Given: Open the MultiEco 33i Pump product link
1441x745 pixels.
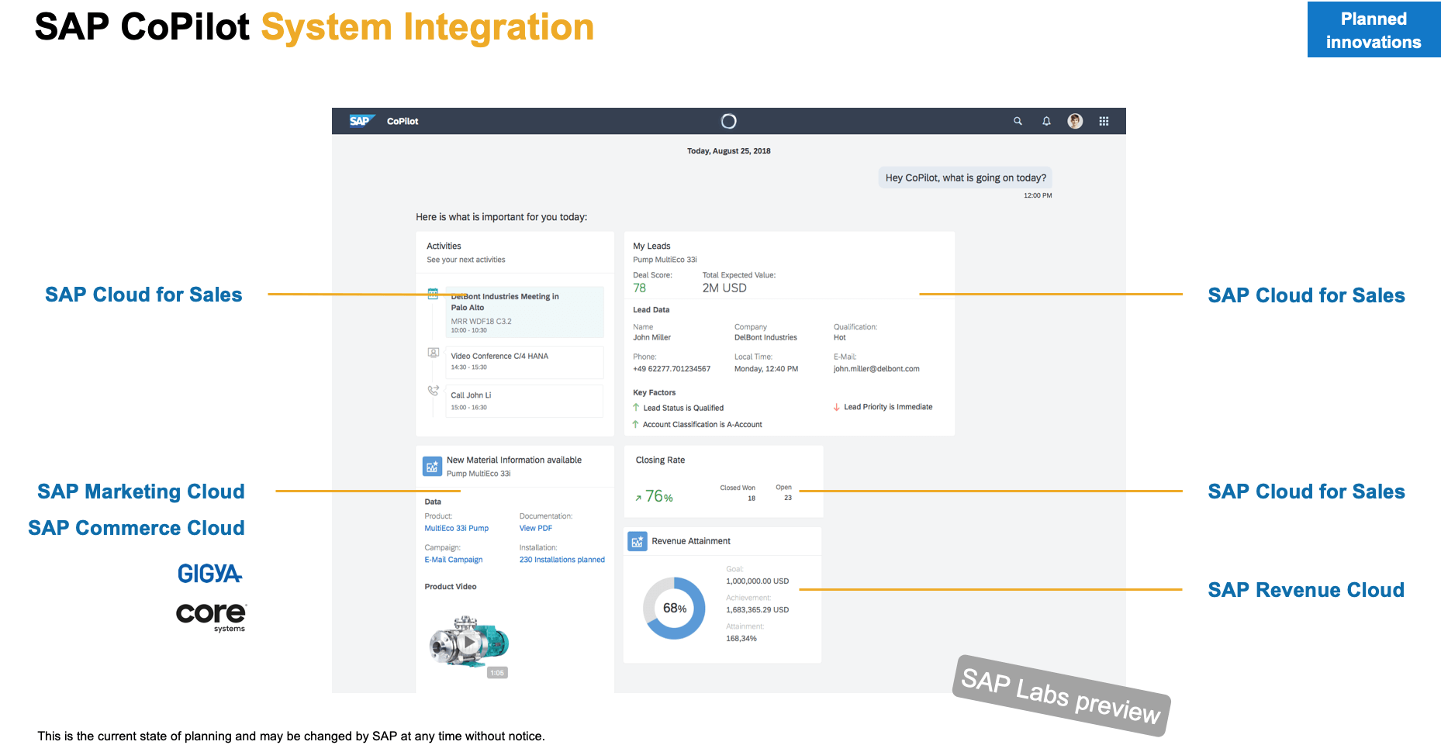Looking at the screenshot, I should [x=457, y=529].
